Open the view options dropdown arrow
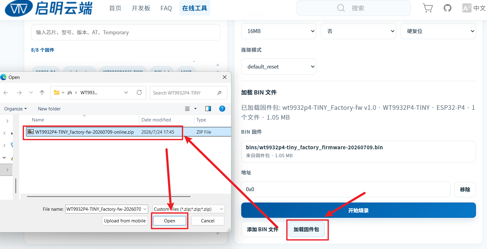The image size is (487, 249). coord(196,109)
